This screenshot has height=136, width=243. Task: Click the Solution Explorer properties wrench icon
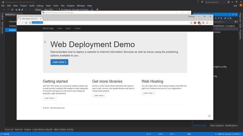pos(225,18)
